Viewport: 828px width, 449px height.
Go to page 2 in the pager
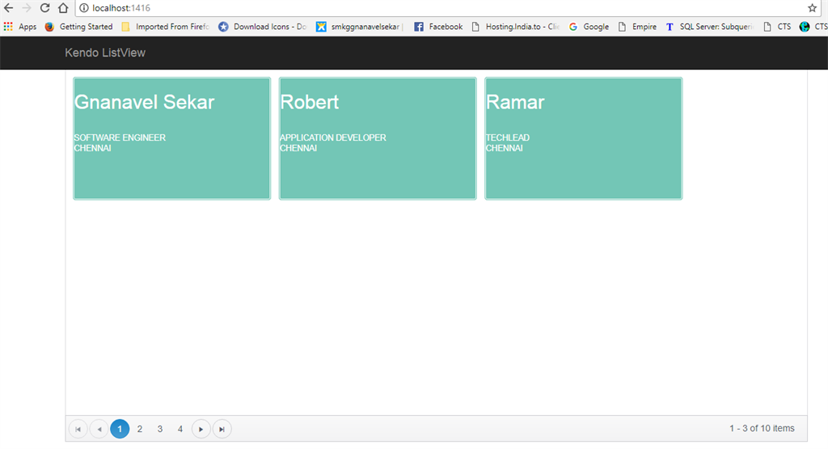click(x=140, y=429)
